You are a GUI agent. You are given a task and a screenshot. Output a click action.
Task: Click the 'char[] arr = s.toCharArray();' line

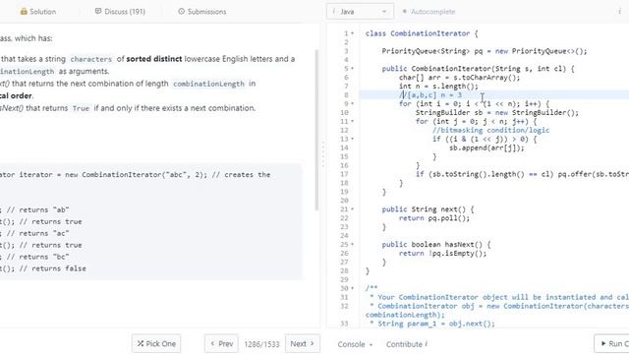click(459, 78)
